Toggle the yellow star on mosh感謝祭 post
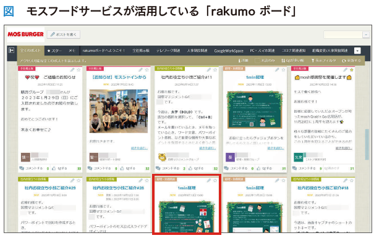374x238 pixels. tap(352, 70)
